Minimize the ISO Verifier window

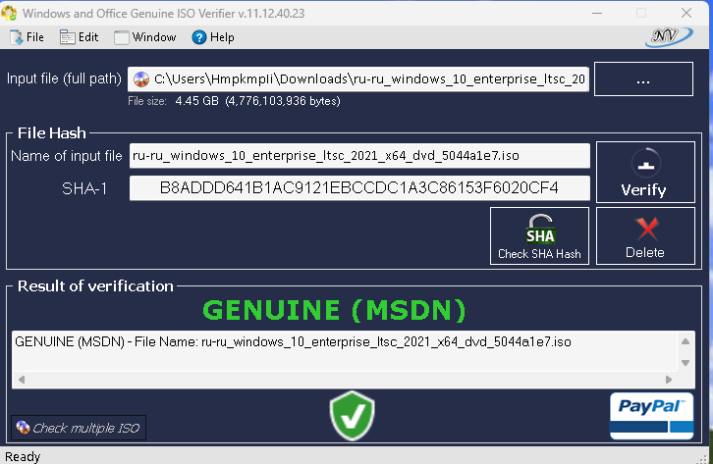coord(597,13)
